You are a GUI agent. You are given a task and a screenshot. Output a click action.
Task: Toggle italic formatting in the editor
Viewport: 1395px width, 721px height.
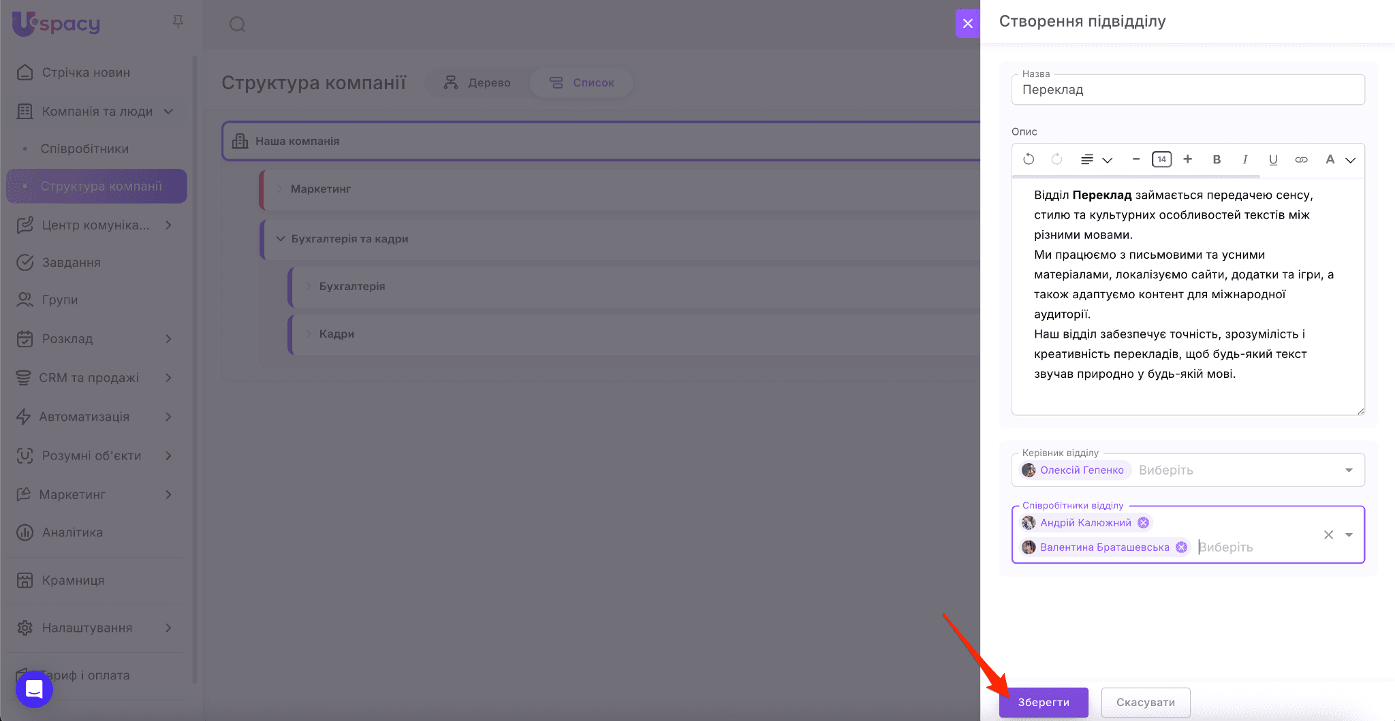[x=1244, y=159]
